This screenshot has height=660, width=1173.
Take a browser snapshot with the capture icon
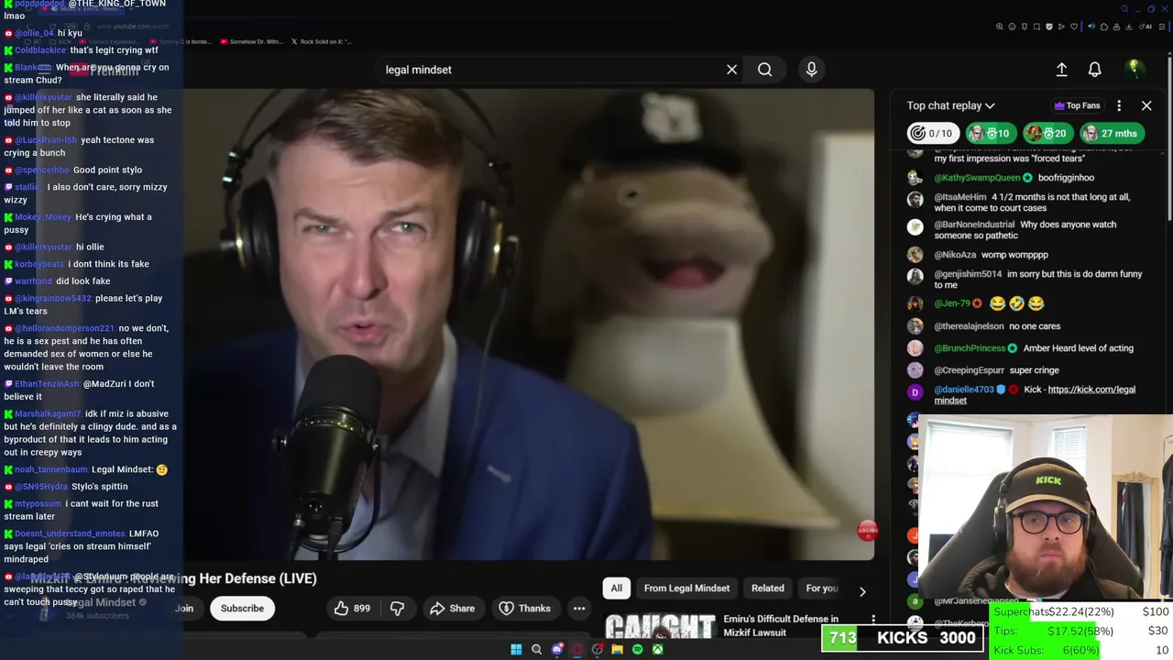click(x=1036, y=27)
